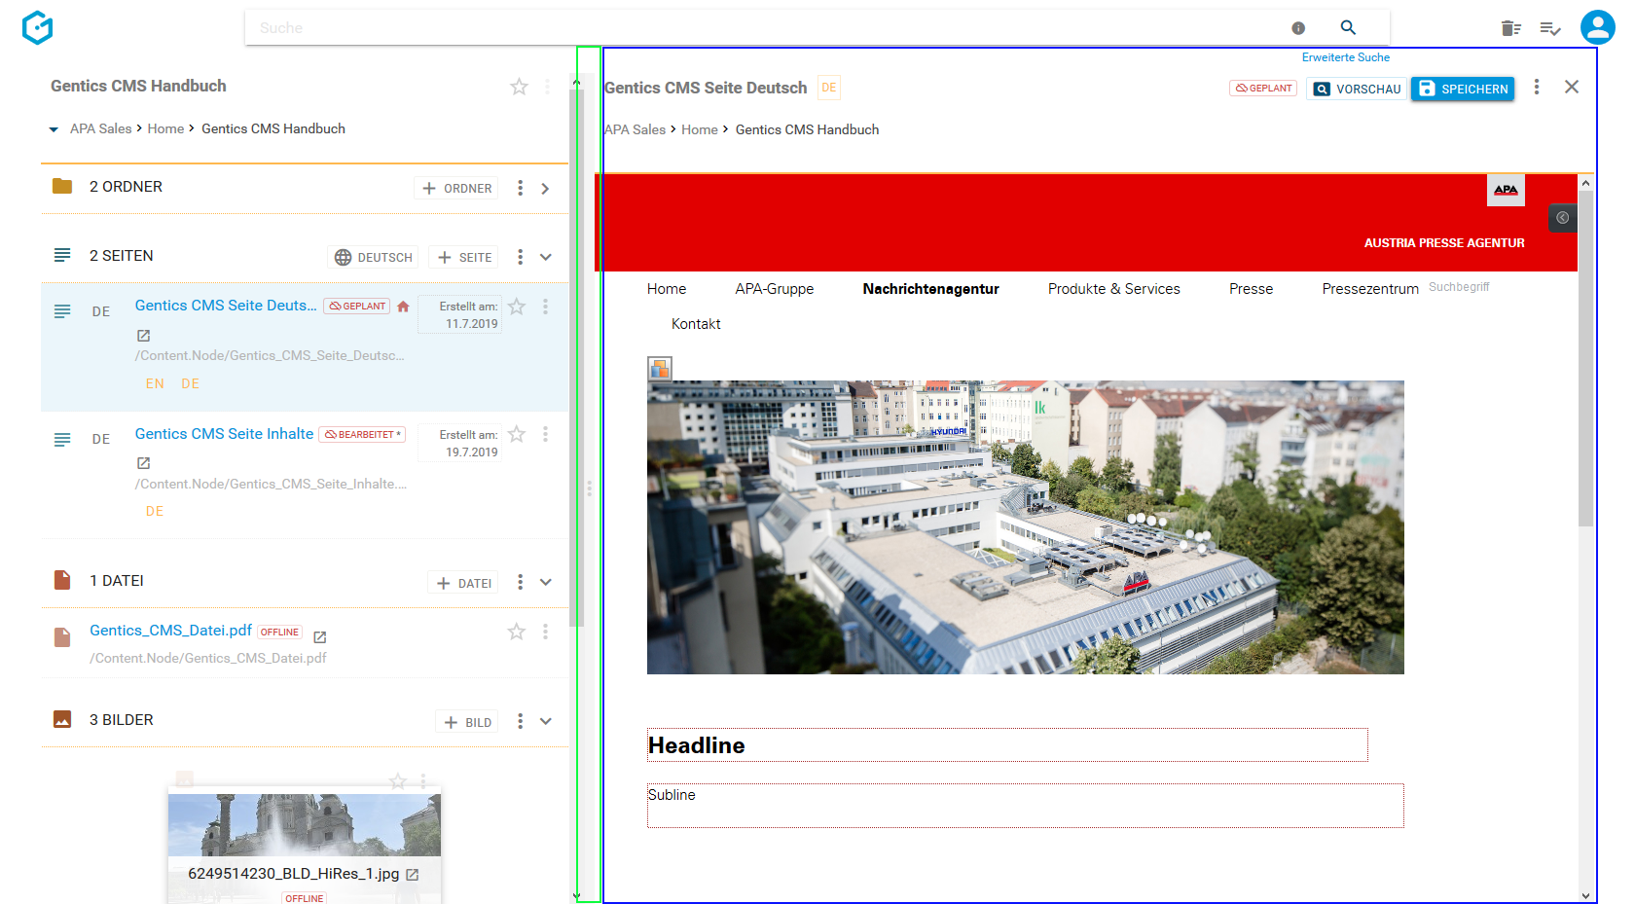The width and height of the screenshot is (1635, 904).
Task: Add a new page with SEITE button
Action: pyautogui.click(x=464, y=257)
